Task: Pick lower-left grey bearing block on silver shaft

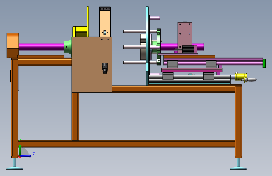Action: (168, 76)
